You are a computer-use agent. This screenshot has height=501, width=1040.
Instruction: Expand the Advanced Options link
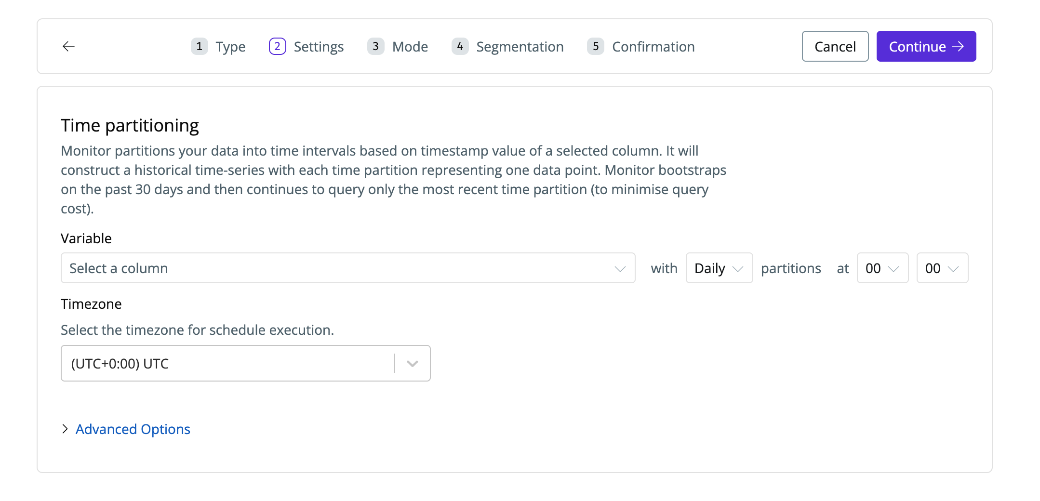coord(133,429)
